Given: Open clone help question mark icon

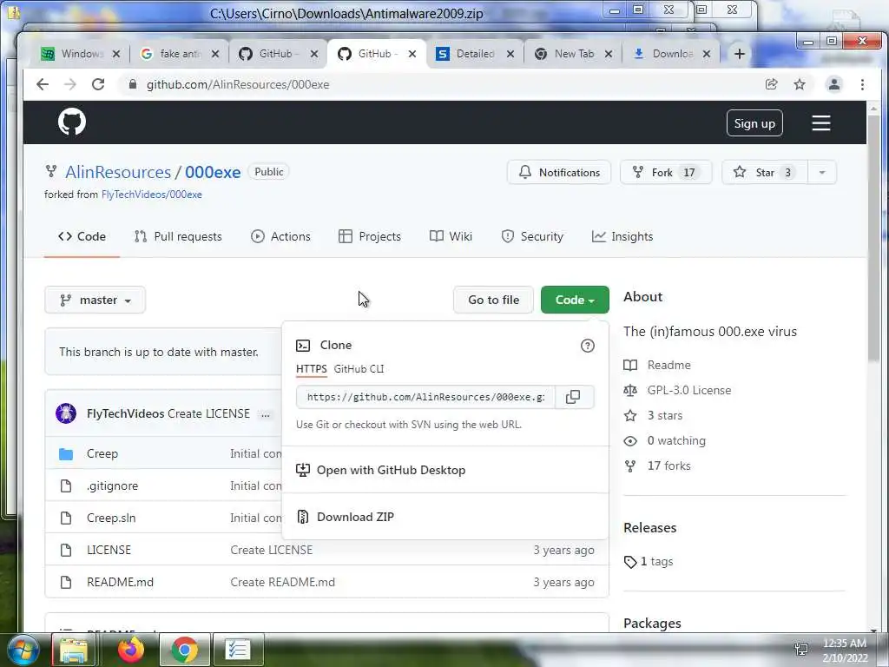Looking at the screenshot, I should (588, 346).
